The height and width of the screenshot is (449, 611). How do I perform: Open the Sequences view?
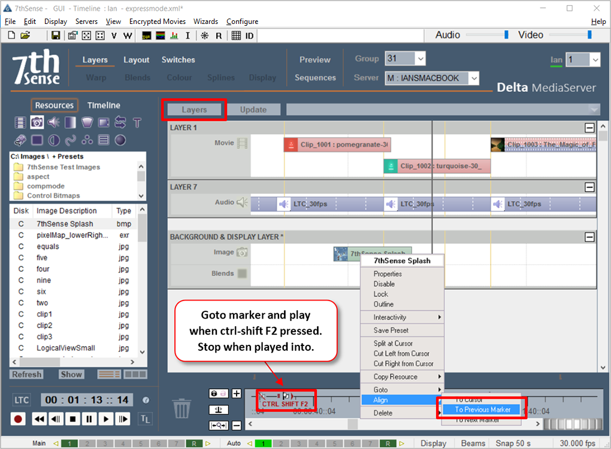tap(315, 78)
